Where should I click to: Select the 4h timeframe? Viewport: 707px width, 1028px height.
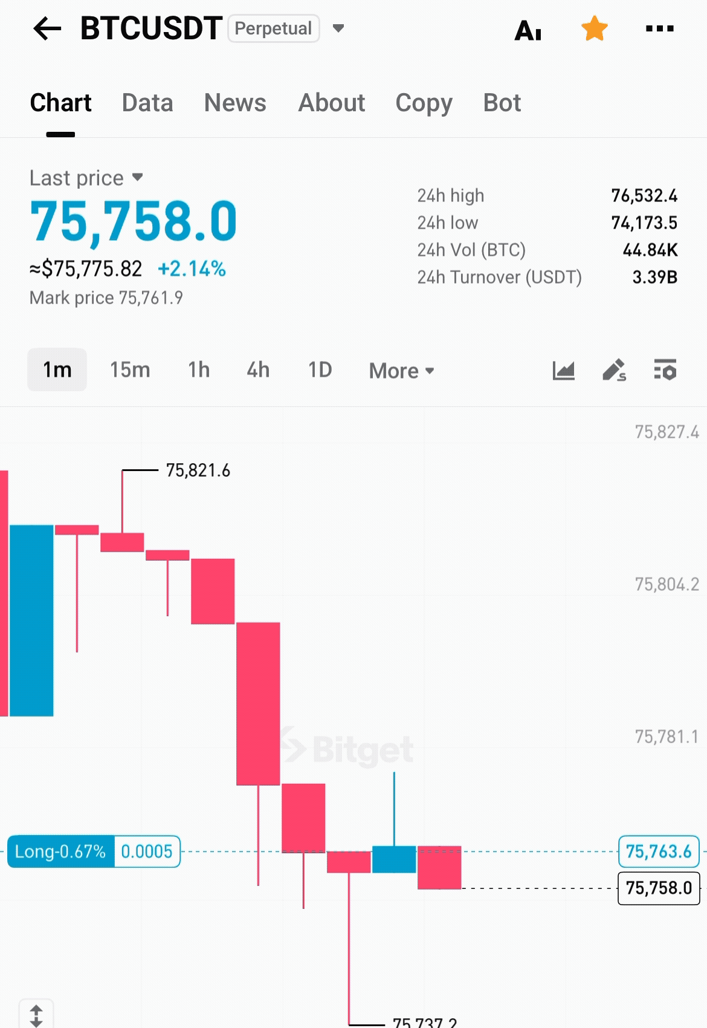click(x=258, y=369)
